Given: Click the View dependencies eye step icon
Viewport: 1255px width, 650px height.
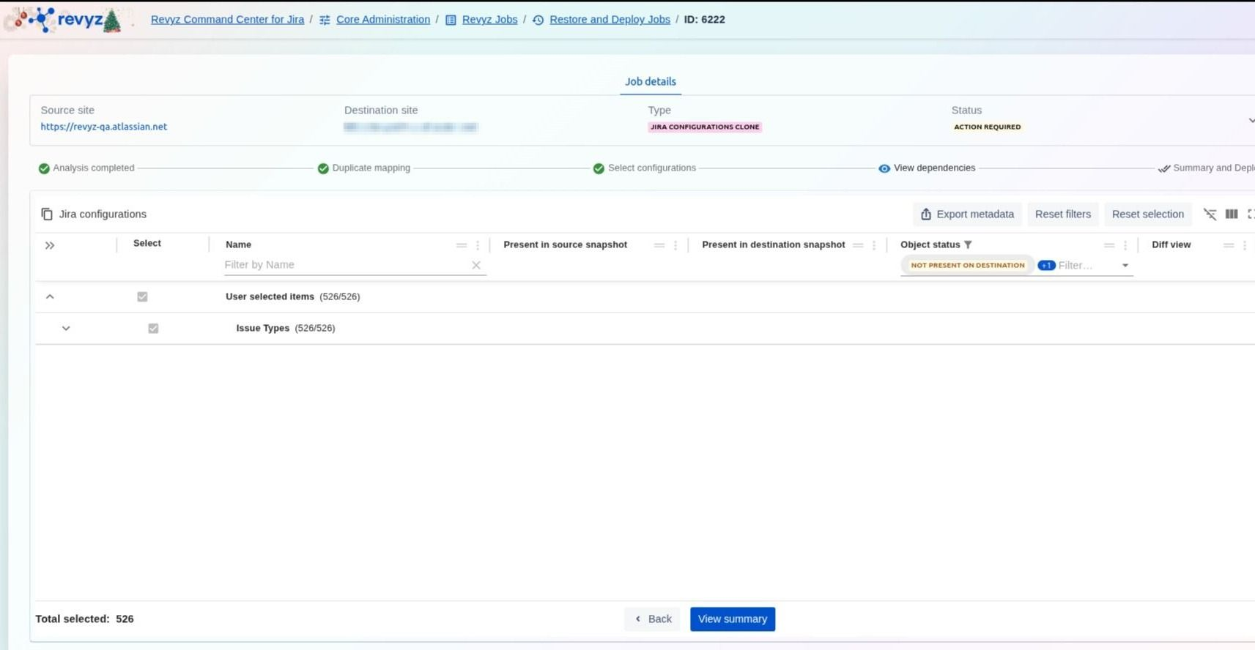Looking at the screenshot, I should [x=884, y=168].
